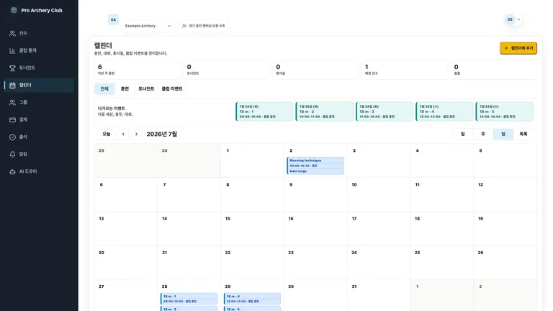Open the Morning technique event on July 2
The width and height of the screenshot is (553, 311).
pyautogui.click(x=315, y=166)
